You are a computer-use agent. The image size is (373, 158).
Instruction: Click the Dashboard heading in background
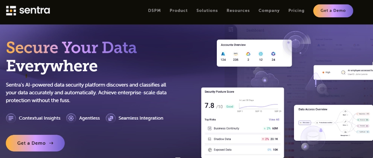(x=255, y=30)
